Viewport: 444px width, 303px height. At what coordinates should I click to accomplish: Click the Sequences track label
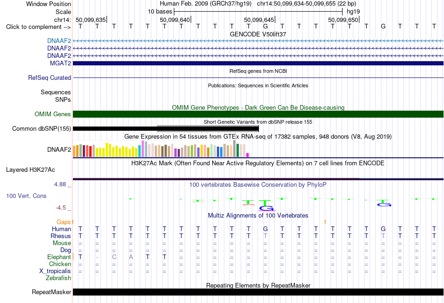coord(56,92)
